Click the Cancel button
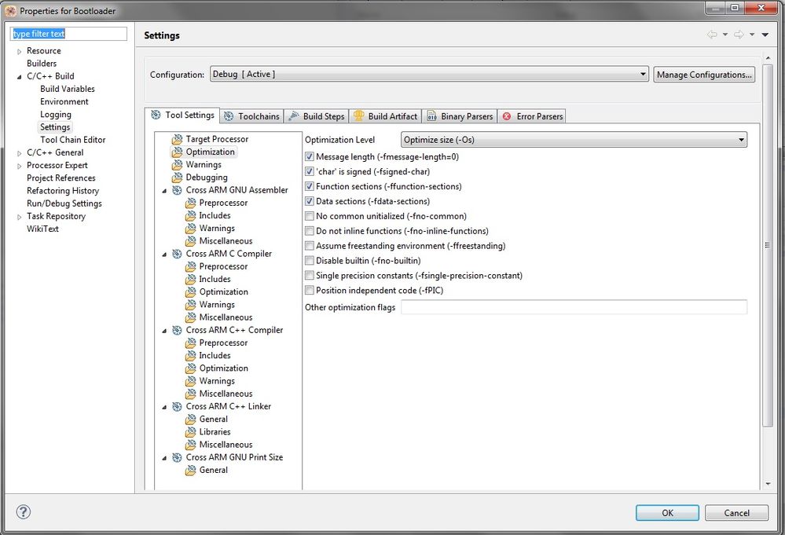Viewport: 785px width, 535px height. tap(736, 512)
